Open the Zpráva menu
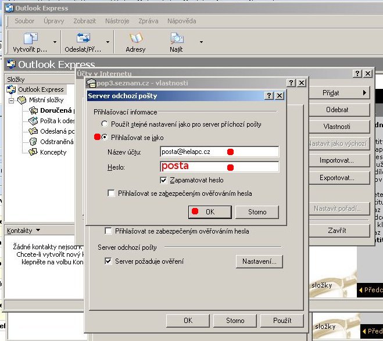 [148, 21]
